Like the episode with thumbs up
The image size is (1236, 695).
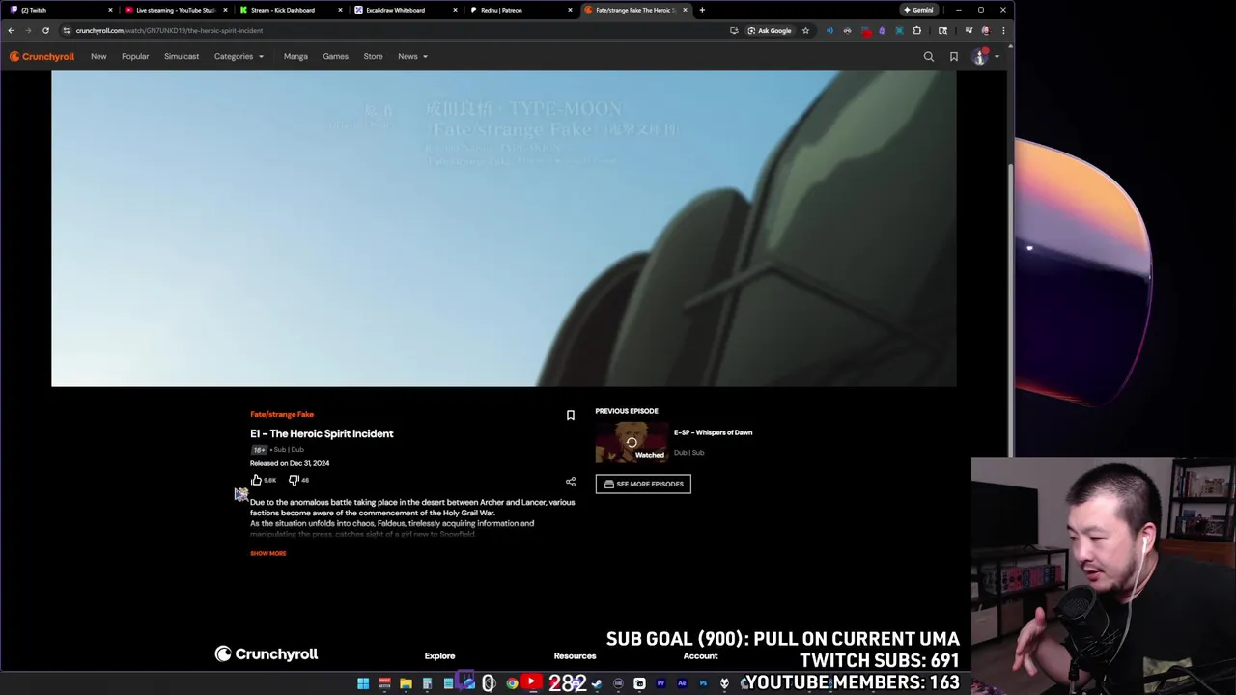tap(256, 480)
